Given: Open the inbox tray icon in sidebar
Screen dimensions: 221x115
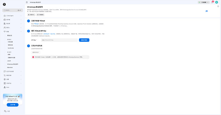Looking at the screenshot, I should point(5,20).
